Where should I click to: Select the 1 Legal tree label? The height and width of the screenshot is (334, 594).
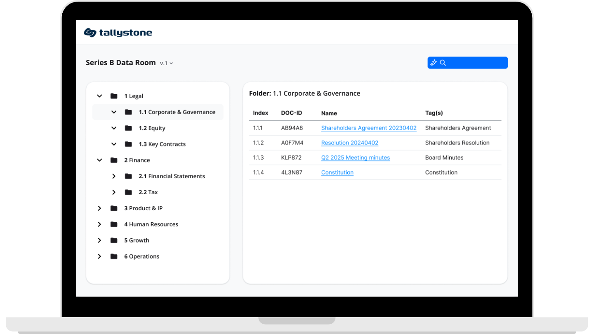pyautogui.click(x=134, y=96)
